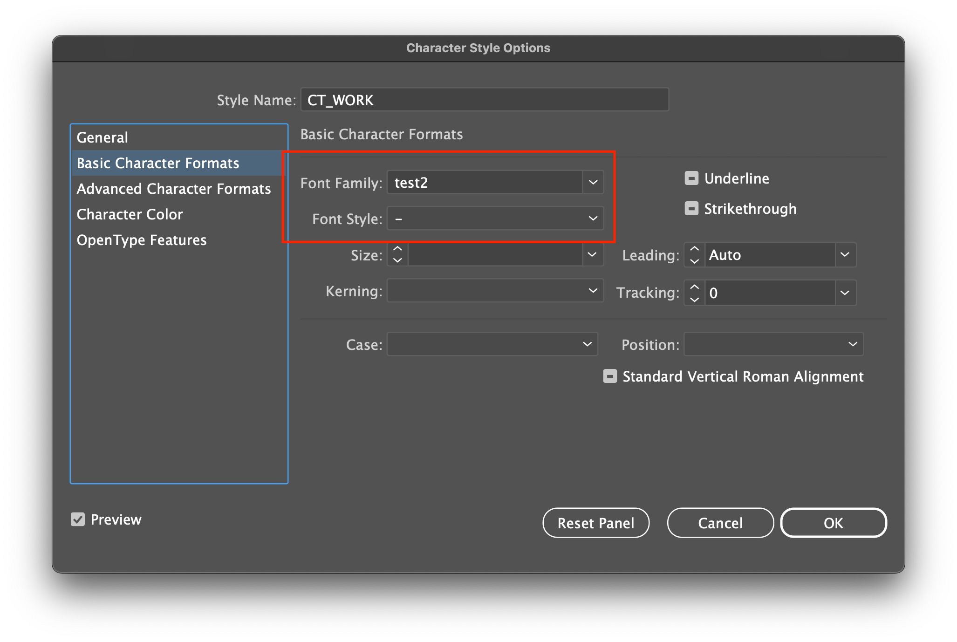Uncheck the Preview checkbox

(78, 519)
